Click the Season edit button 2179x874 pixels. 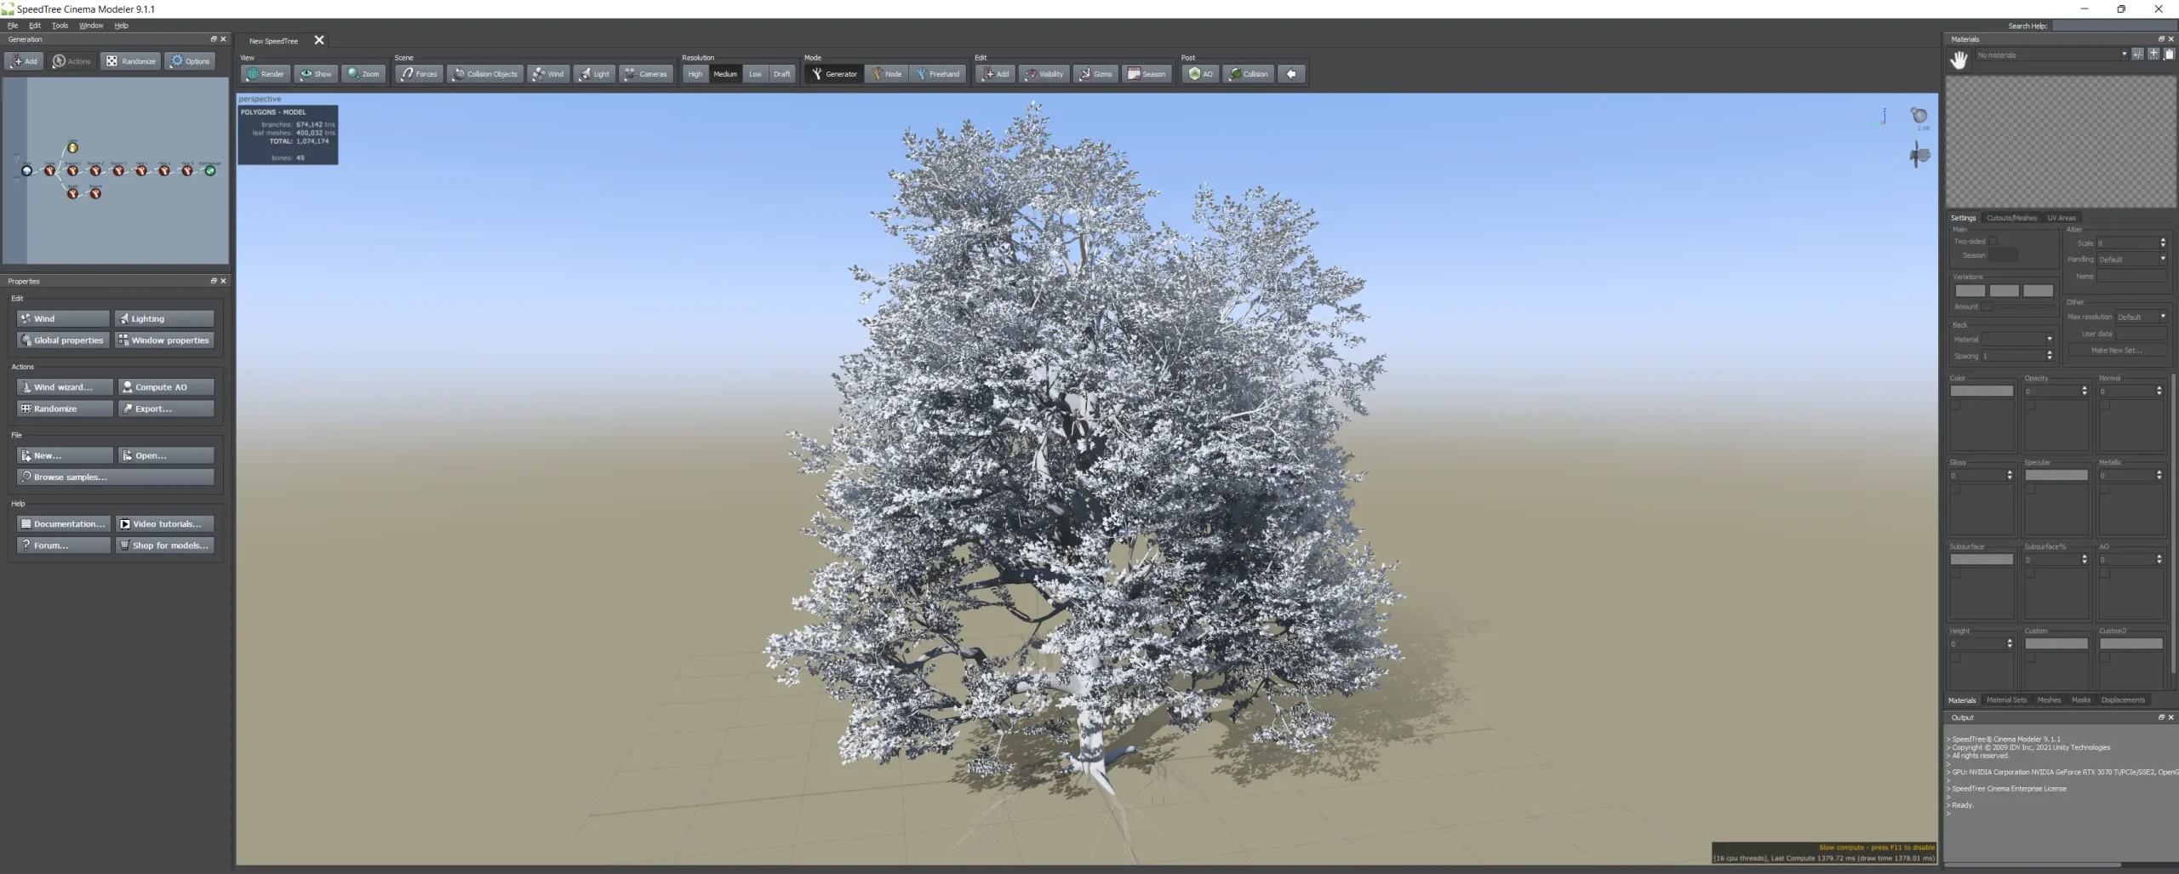[x=1147, y=74]
